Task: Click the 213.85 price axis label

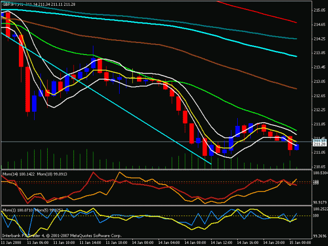Action: (320, 53)
